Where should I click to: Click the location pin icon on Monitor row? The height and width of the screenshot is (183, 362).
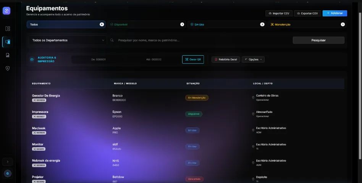coord(253,146)
